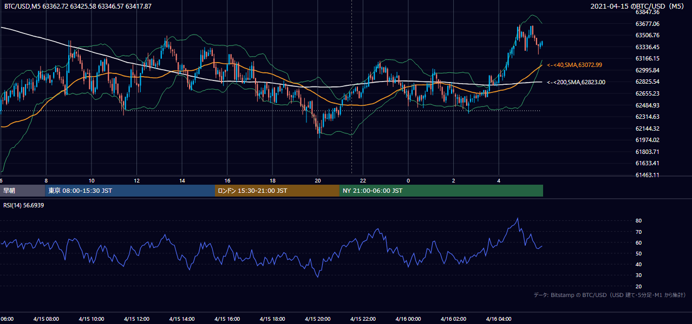
Task: Click the price axis label 62144.32
Action: (x=647, y=129)
